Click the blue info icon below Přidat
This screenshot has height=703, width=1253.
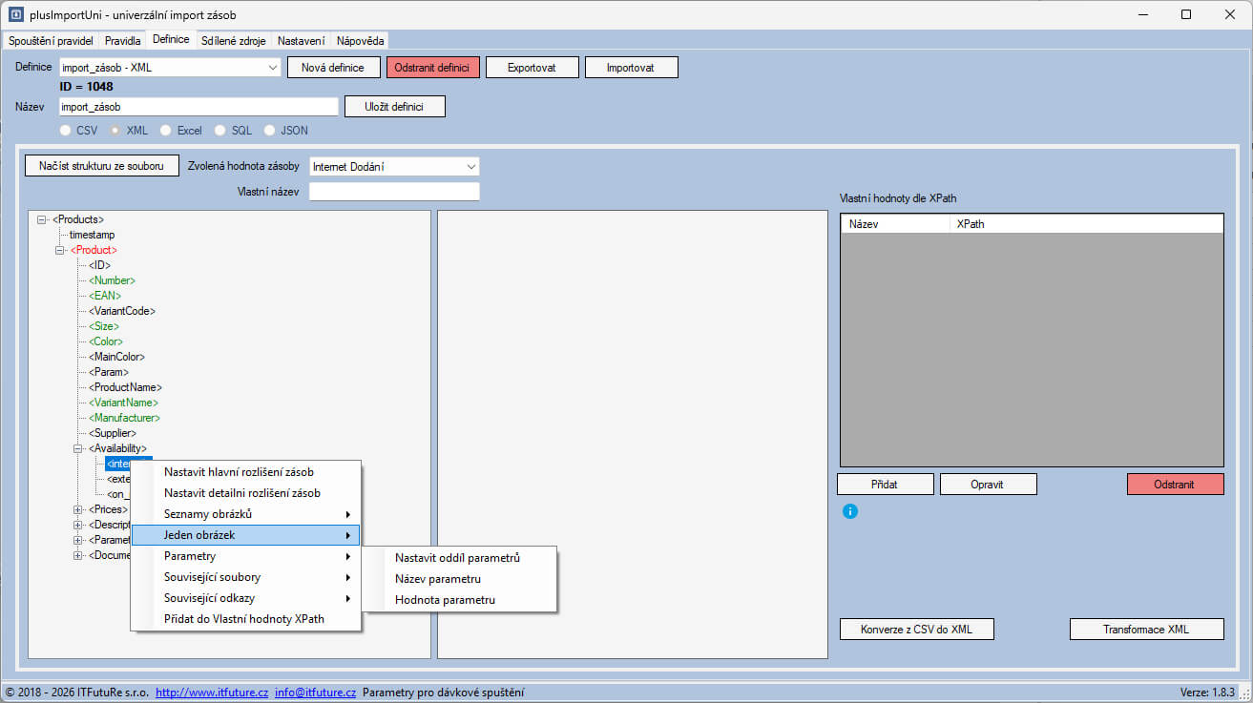coord(850,511)
